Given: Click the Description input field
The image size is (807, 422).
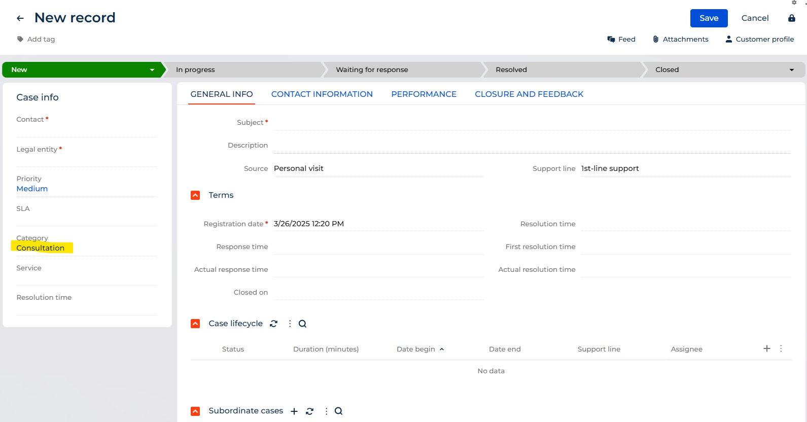Looking at the screenshot, I should click(x=532, y=146).
